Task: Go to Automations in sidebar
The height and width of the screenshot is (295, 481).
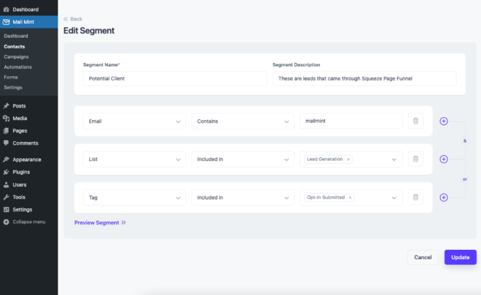Action: 18,67
